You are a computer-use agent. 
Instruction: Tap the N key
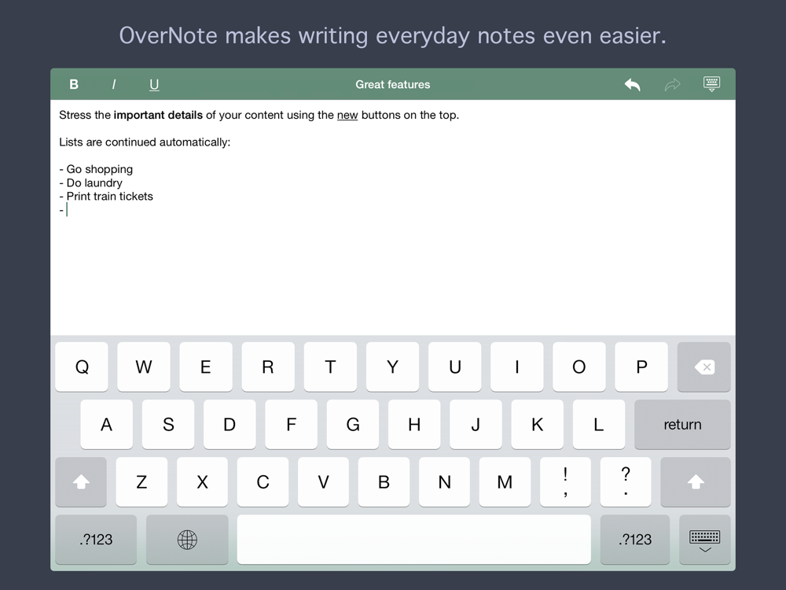445,481
